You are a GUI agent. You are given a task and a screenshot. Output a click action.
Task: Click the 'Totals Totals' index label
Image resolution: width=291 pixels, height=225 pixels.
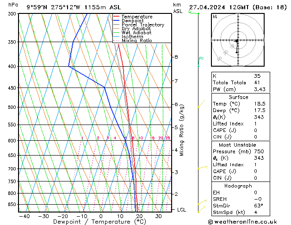point(229,82)
